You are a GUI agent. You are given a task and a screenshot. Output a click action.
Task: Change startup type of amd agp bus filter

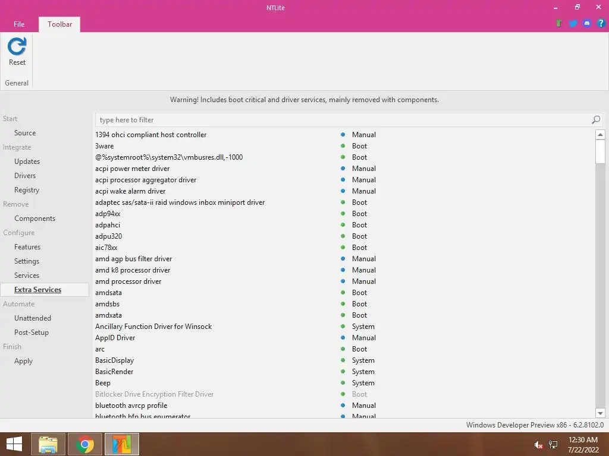(x=364, y=259)
